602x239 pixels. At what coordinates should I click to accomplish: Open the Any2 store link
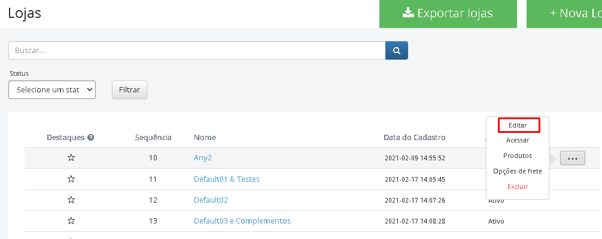click(x=203, y=158)
